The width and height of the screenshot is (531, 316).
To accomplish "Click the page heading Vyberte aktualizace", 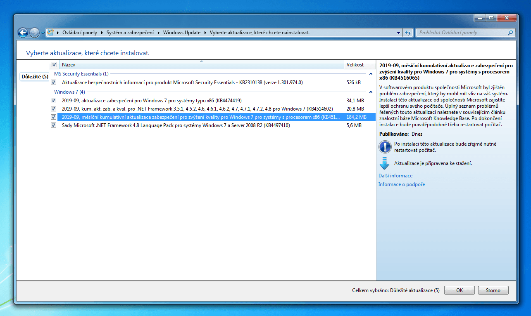I will point(88,53).
